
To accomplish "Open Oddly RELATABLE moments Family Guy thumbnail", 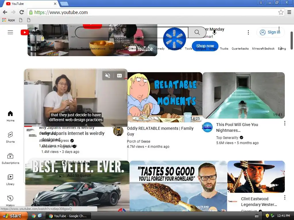I will [165, 97].
